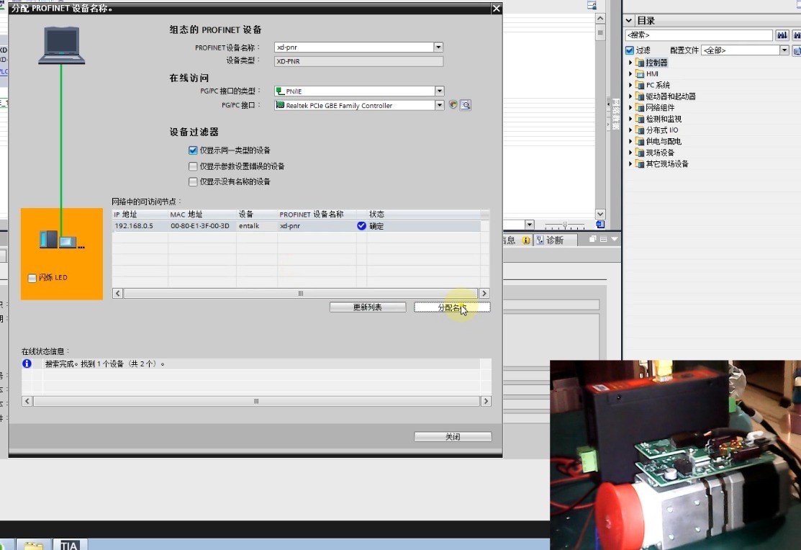The height and width of the screenshot is (550, 801).
Task: Open the PROFINET 设备名称 dropdown
Action: pos(438,47)
